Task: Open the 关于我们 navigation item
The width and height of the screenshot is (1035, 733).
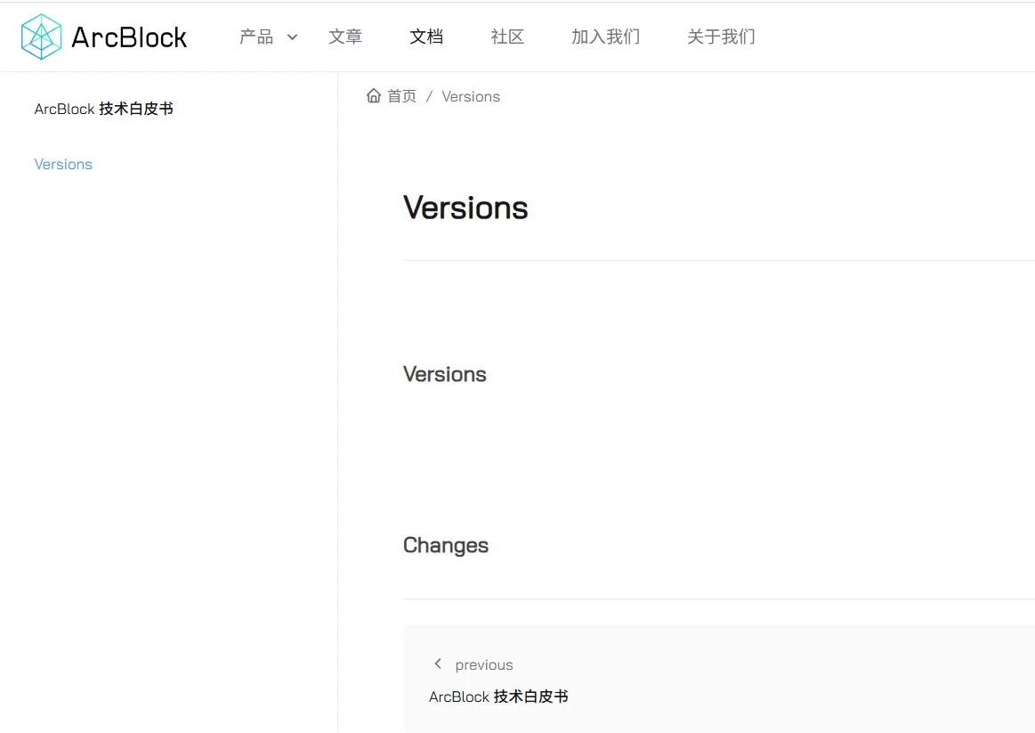Action: click(721, 37)
